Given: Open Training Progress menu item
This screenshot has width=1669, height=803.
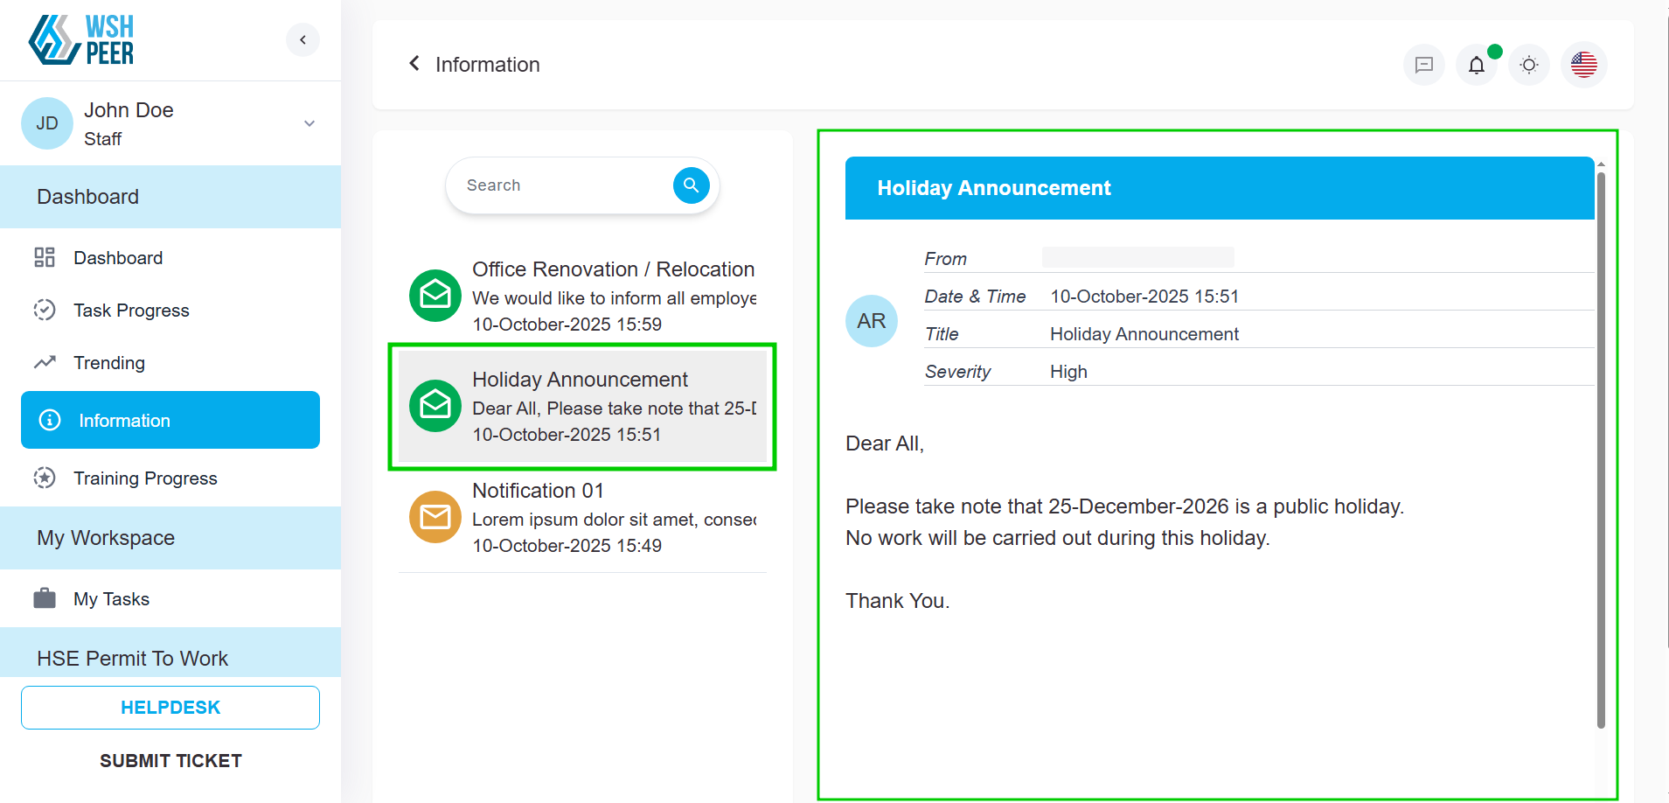Looking at the screenshot, I should (x=145, y=478).
